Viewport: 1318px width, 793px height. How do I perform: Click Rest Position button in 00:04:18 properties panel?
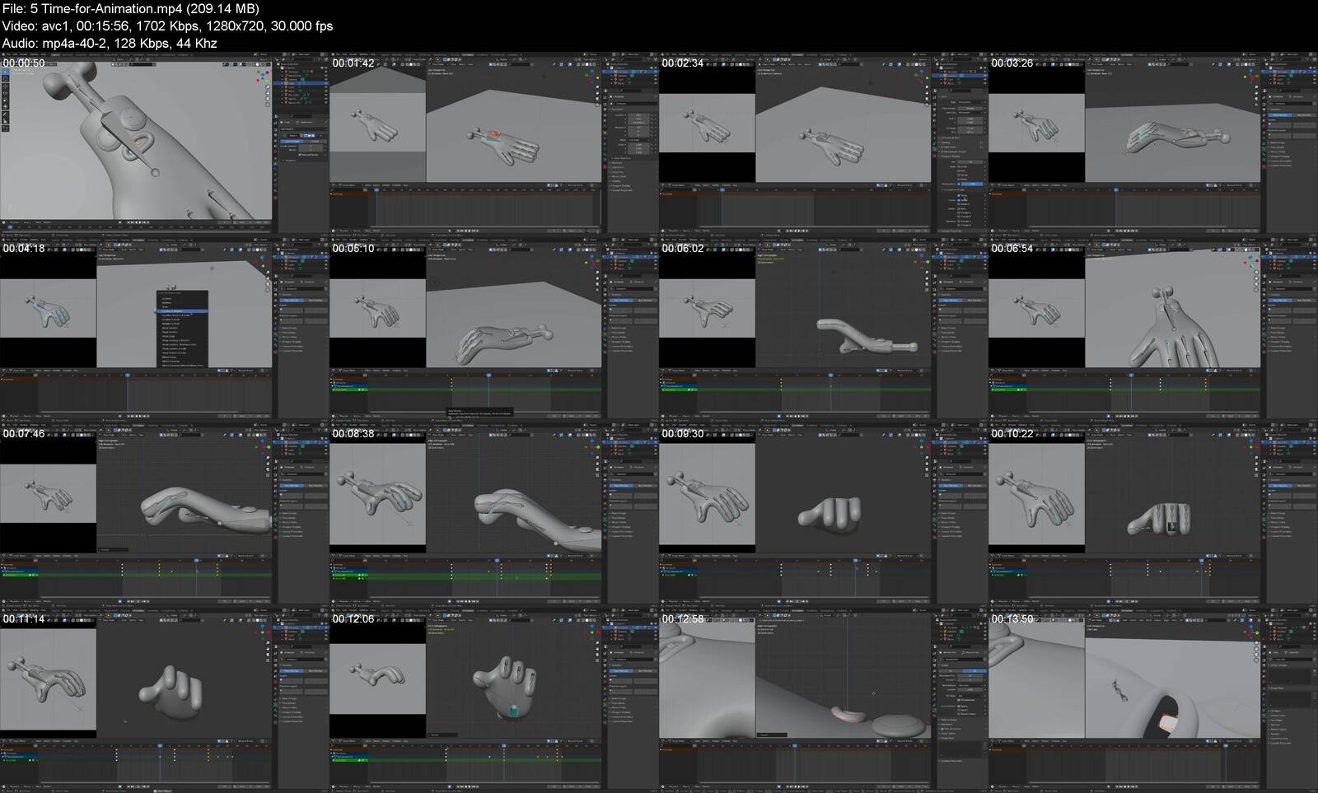pyautogui.click(x=315, y=301)
